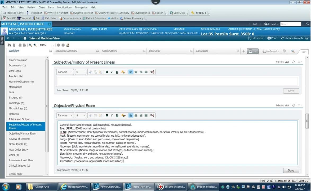The width and height of the screenshot is (311, 191).
Task: Click the home icon beside the zoom box
Action: click(68, 45)
